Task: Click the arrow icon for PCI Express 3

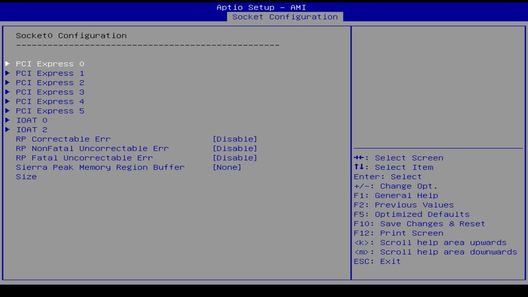Action: coord(7,92)
